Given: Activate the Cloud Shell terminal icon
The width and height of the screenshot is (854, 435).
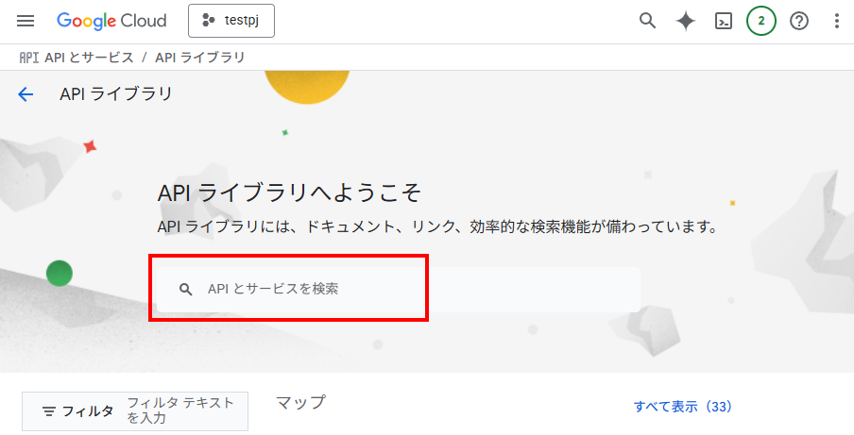Looking at the screenshot, I should pyautogui.click(x=724, y=21).
